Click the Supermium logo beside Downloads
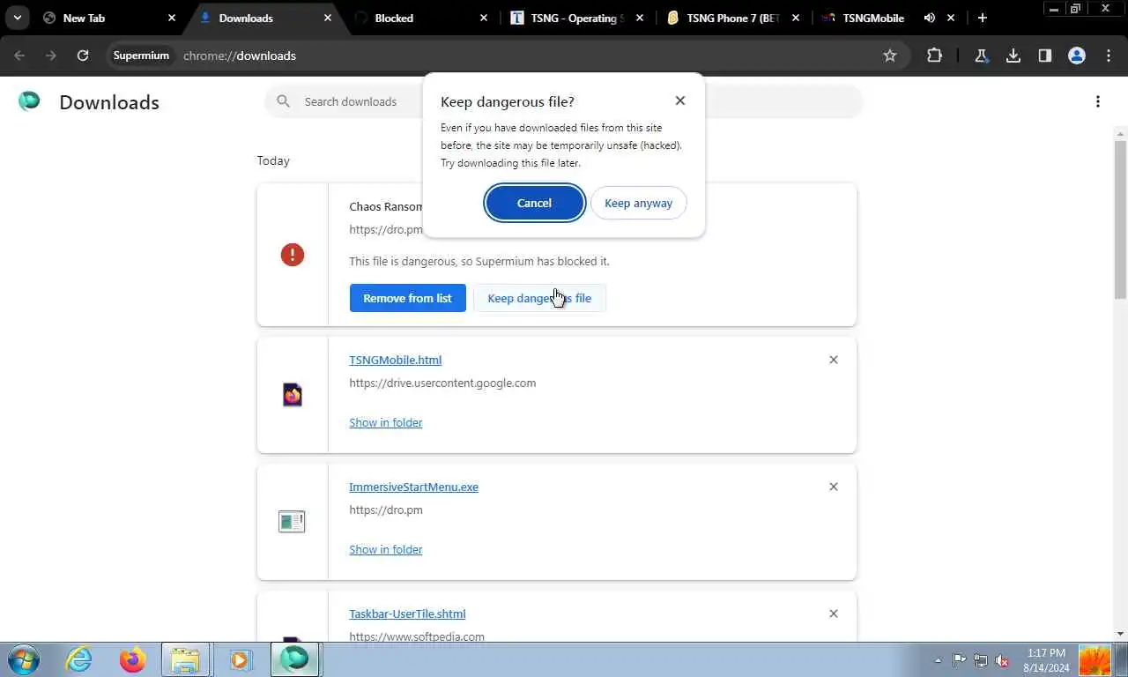 tap(29, 101)
